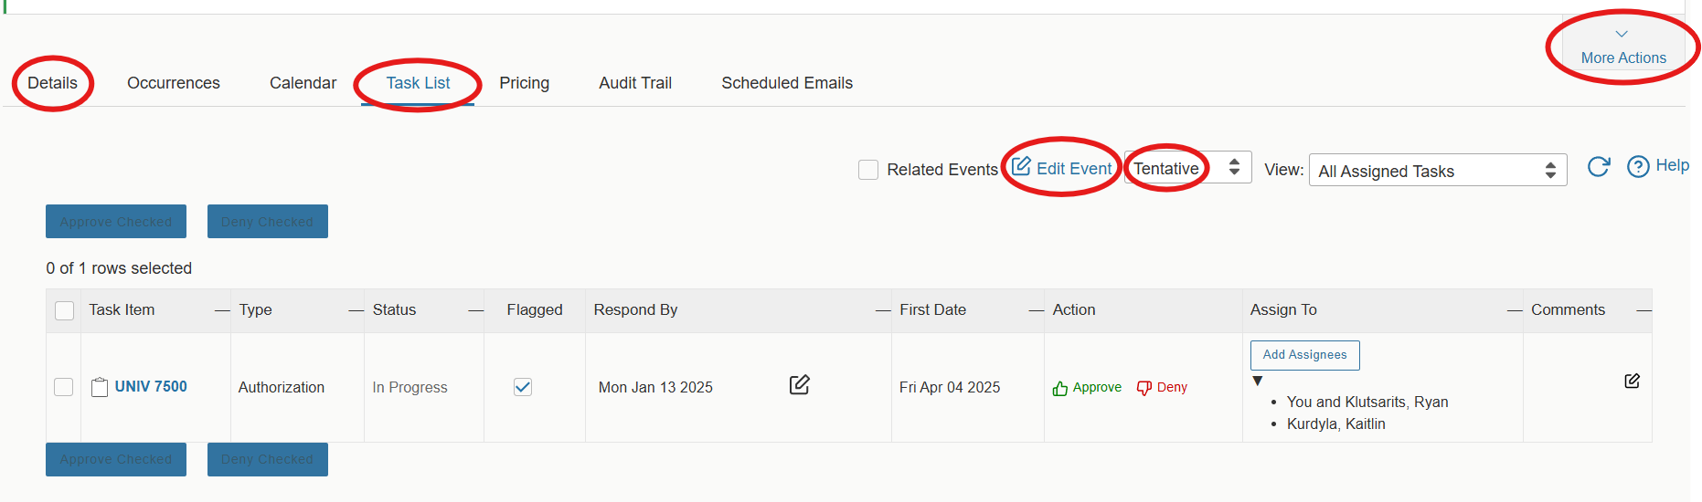Screen dimensions: 1702x502
Task: Click the green Approve thumbs-up icon
Action: [x=1060, y=389]
